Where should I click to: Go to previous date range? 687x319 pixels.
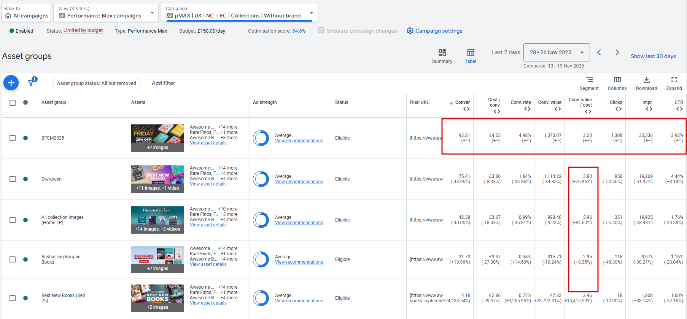tap(599, 52)
